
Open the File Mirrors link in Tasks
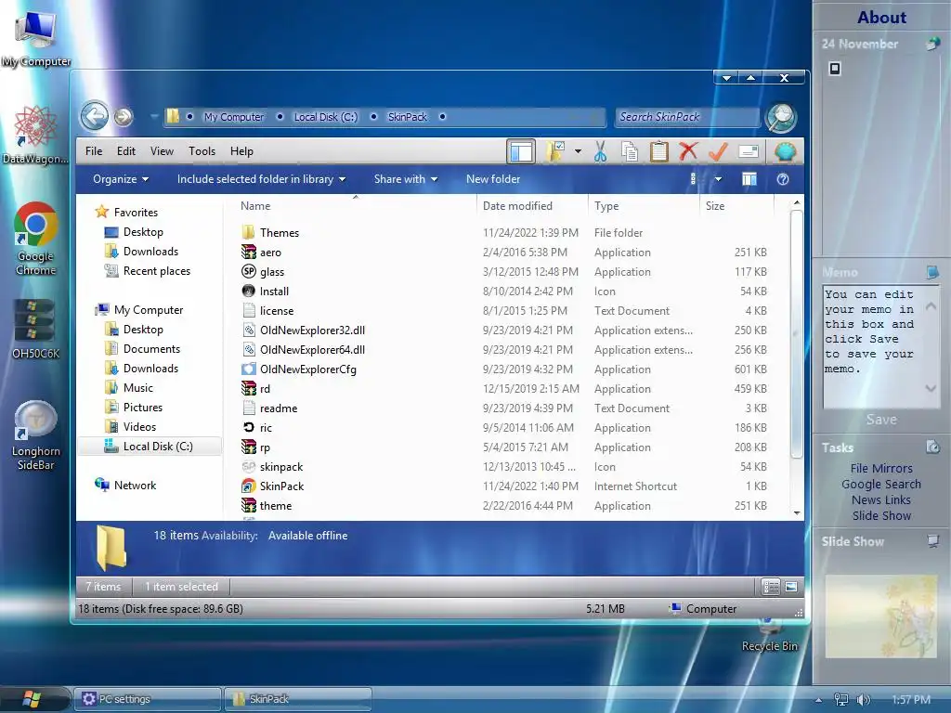coord(881,468)
